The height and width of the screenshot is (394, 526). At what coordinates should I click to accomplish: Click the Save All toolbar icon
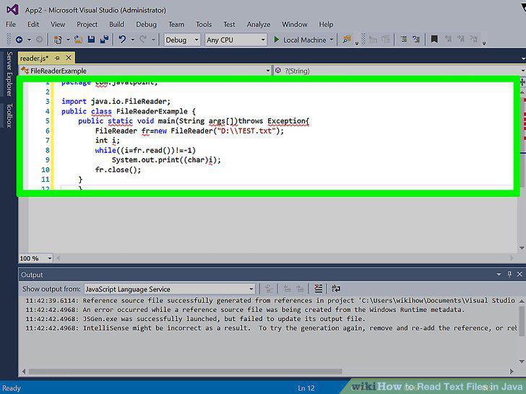pos(104,40)
